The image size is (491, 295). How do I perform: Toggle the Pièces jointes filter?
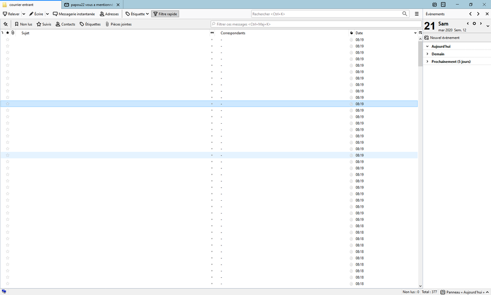118,24
